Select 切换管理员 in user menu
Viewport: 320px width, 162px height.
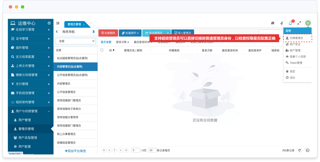pyautogui.click(x=296, y=38)
